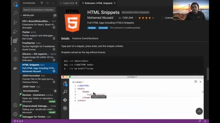Open gear settings for HTML Snippets extension
This screenshot has height=123, width=220.
pos(54,71)
